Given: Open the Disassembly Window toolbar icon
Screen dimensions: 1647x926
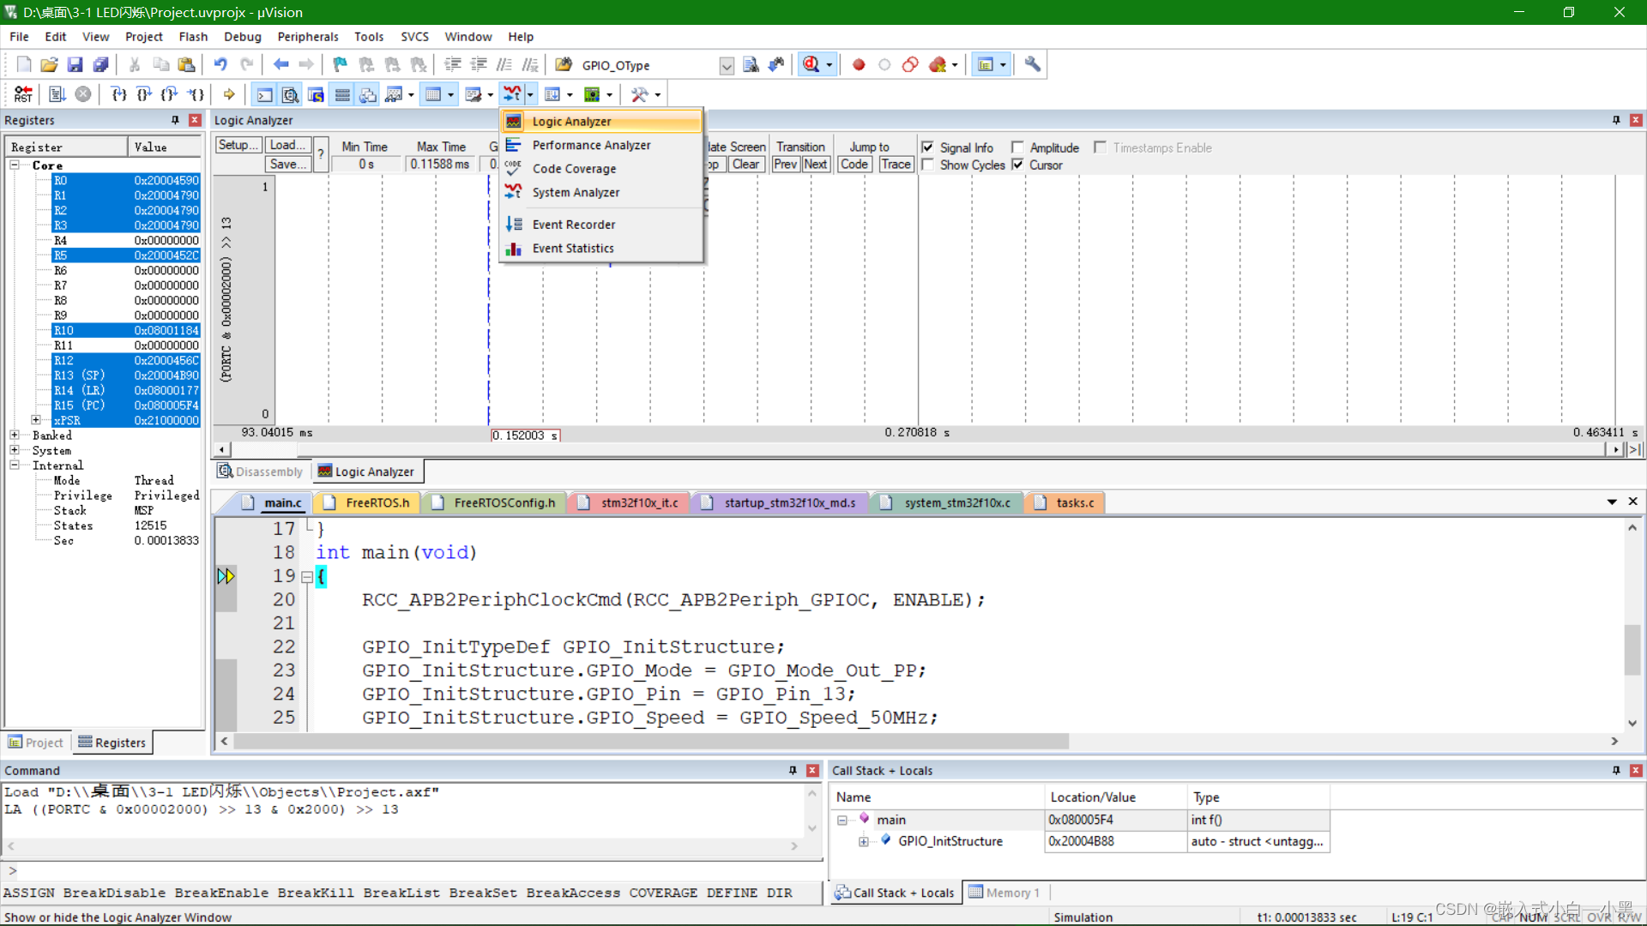Looking at the screenshot, I should point(290,94).
